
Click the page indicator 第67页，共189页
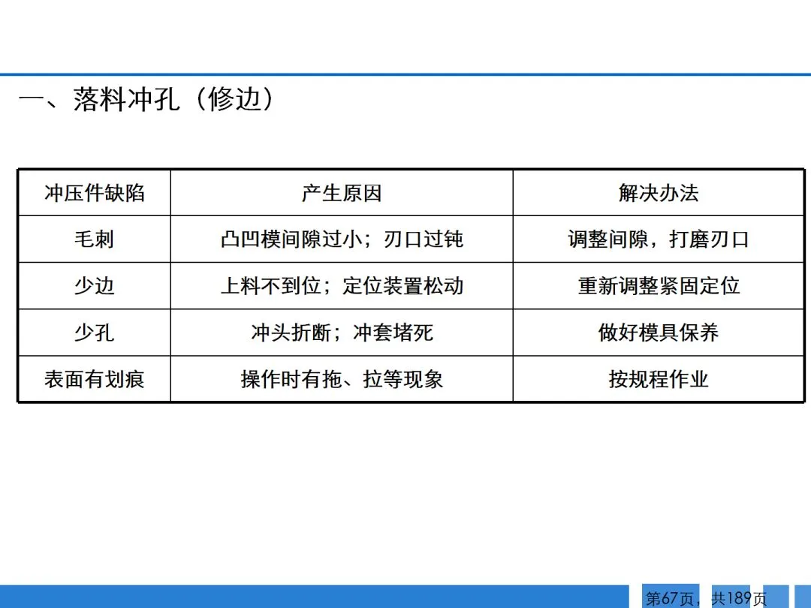tap(706, 598)
